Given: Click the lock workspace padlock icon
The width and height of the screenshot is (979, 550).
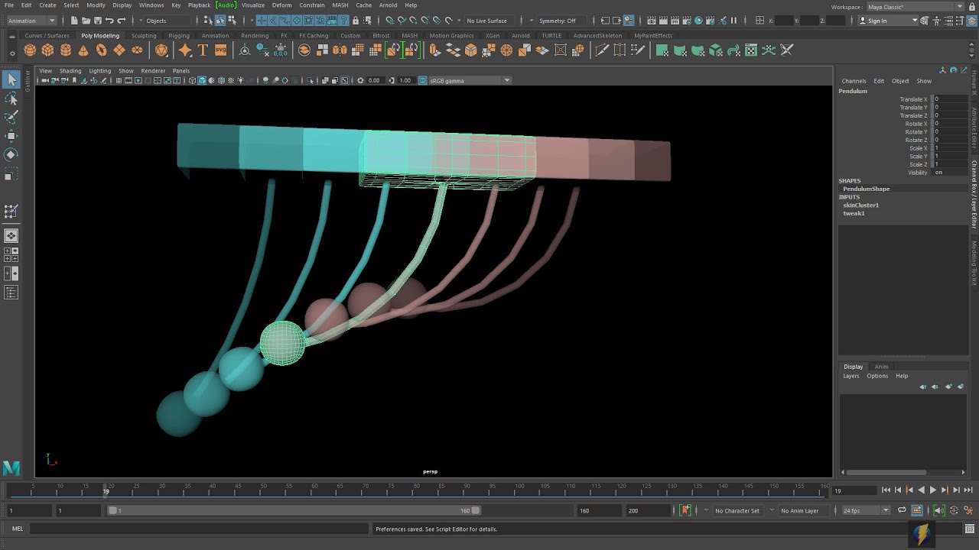Looking at the screenshot, I should [972, 7].
